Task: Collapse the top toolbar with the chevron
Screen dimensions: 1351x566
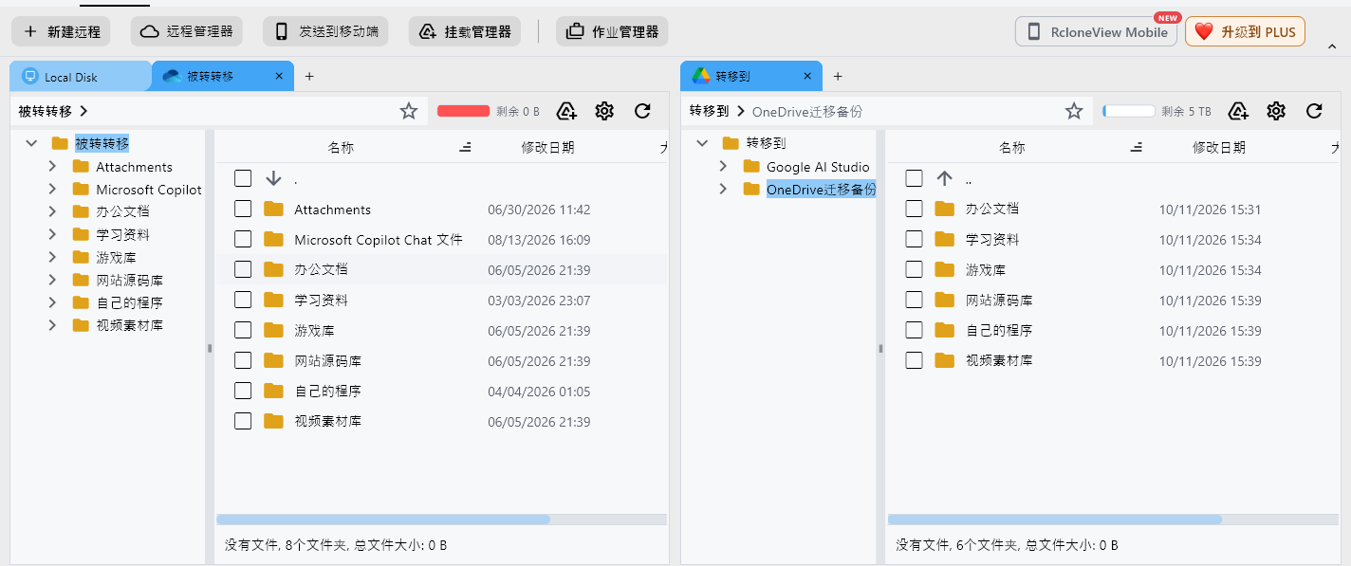Action: click(x=1332, y=46)
